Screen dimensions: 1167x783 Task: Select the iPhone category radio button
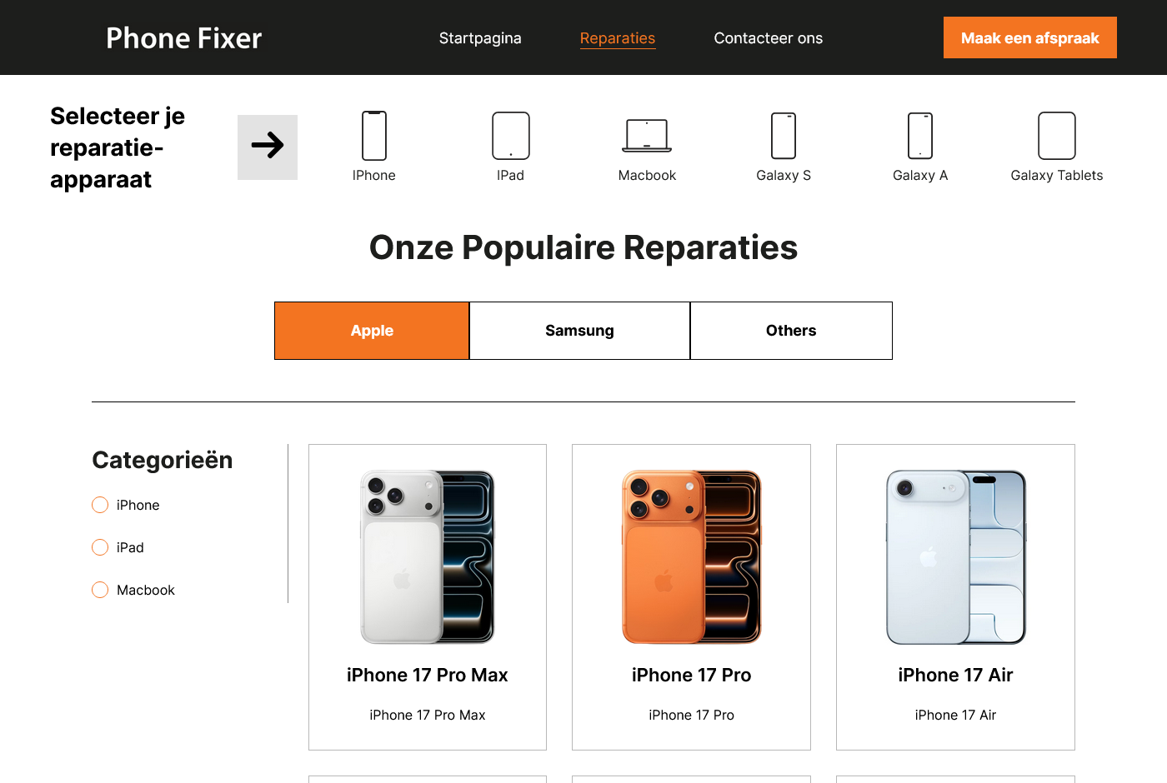[100, 505]
